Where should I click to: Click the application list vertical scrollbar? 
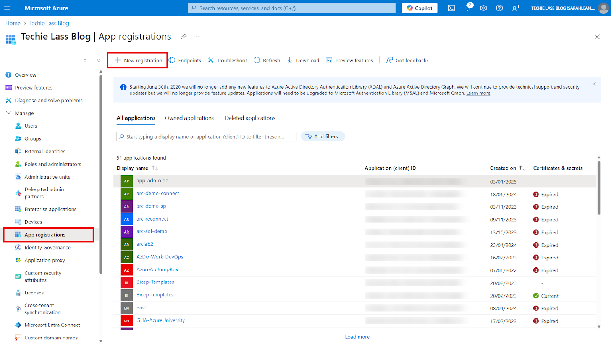599,188
